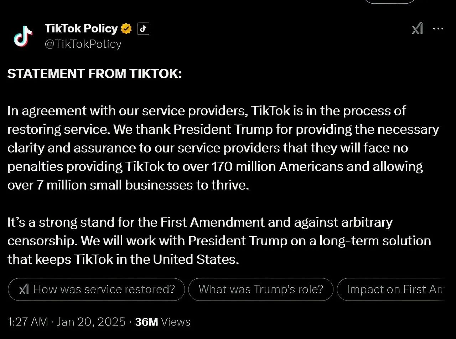The width and height of the screenshot is (456, 339).
Task: Open Grok explain icon at top right
Action: tap(417, 28)
